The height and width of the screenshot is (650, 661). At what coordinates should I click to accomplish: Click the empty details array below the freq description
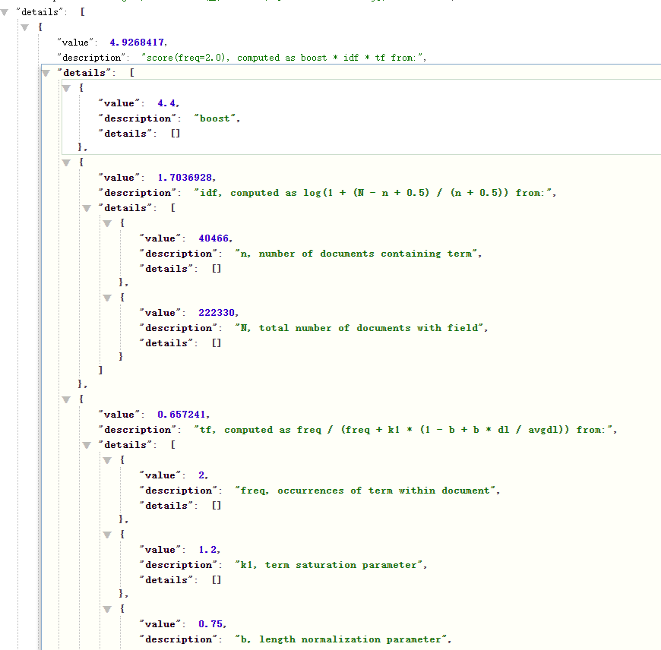[x=217, y=506]
